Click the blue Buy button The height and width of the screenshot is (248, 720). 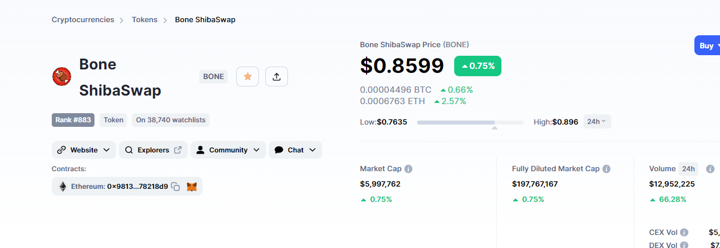[x=707, y=46]
